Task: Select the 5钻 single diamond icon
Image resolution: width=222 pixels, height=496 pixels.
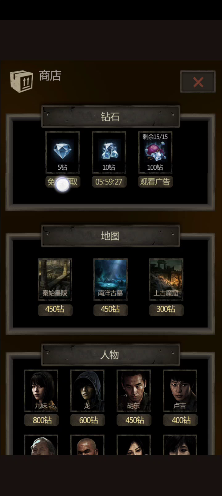Action: pyautogui.click(x=63, y=152)
